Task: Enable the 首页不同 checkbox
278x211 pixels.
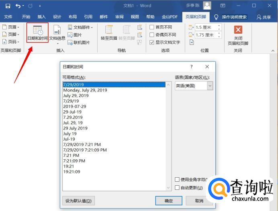Action: [x=151, y=27]
